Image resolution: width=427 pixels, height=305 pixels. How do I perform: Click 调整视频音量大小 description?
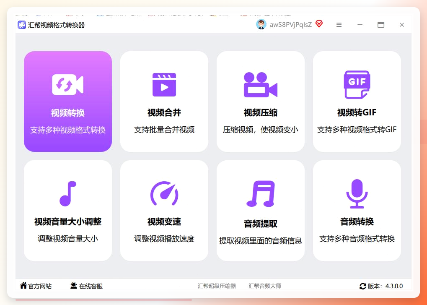click(x=68, y=239)
